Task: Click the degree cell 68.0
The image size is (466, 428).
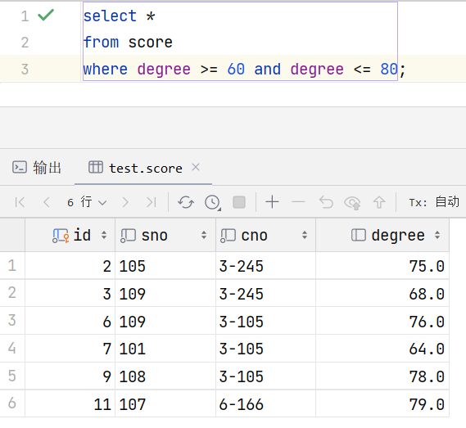Action: pos(382,293)
